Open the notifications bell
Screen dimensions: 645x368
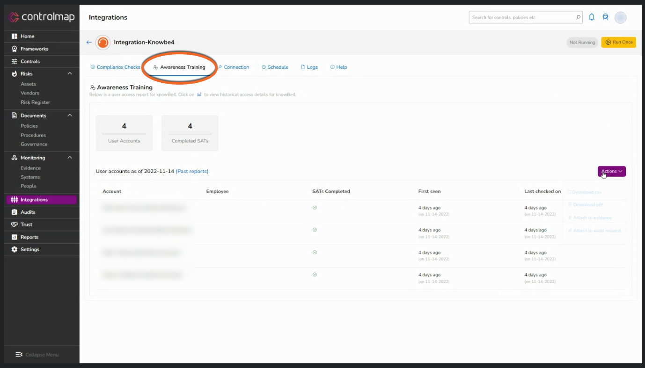click(x=592, y=17)
